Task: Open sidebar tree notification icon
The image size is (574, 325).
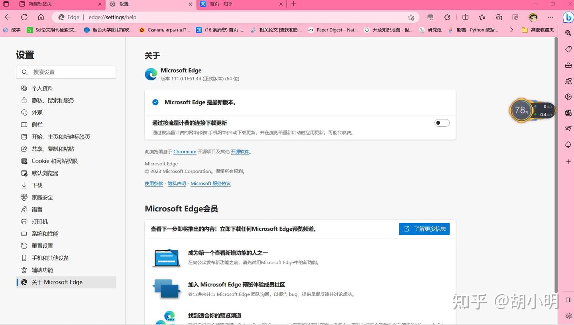Action: click(x=568, y=145)
